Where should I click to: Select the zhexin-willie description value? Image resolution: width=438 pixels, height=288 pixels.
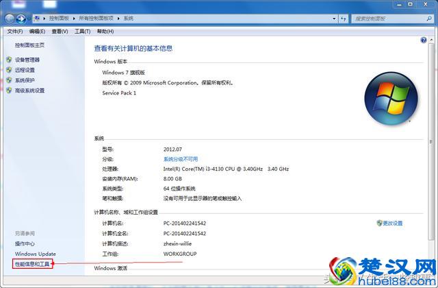click(x=178, y=243)
